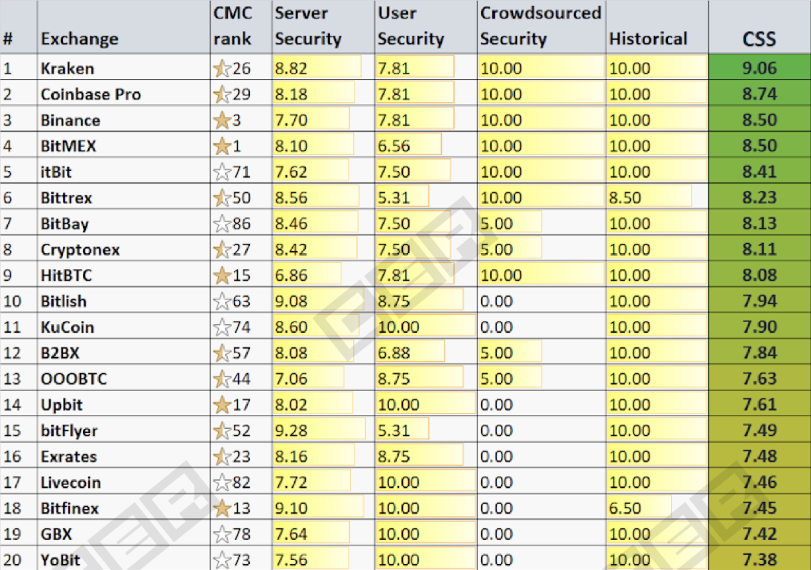Viewport: 811px width, 570px height.
Task: Click the star icon beside HitBTC rank 15
Action: coord(221,275)
